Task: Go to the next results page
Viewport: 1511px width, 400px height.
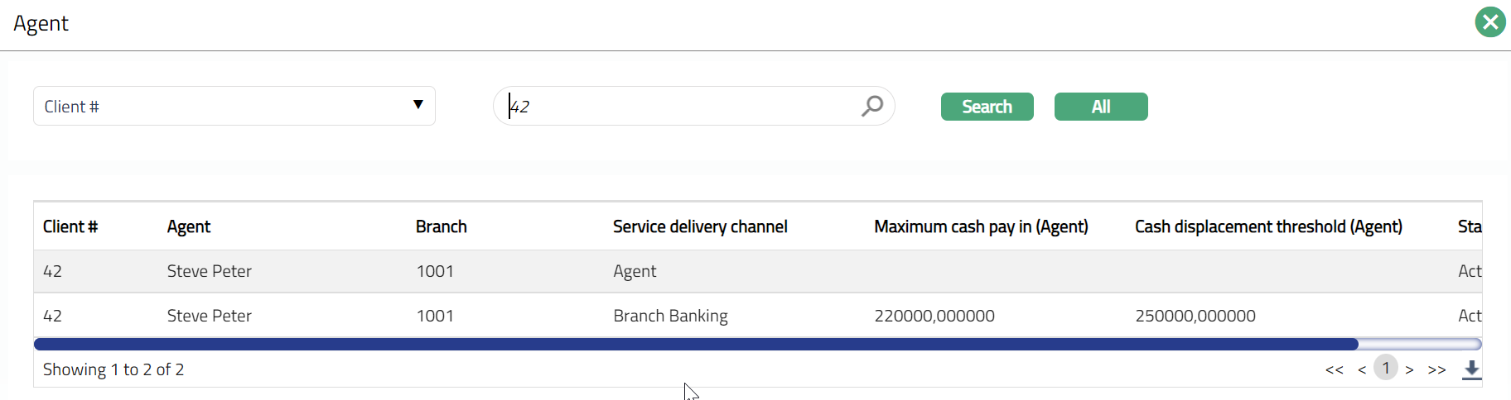Action: tap(1409, 369)
